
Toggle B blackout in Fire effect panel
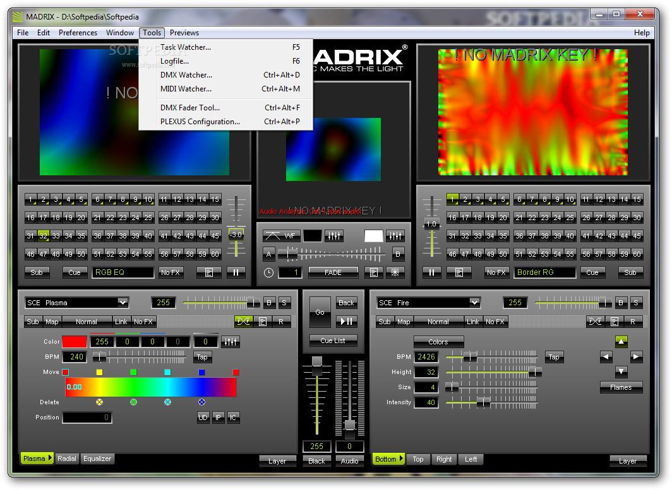(621, 303)
